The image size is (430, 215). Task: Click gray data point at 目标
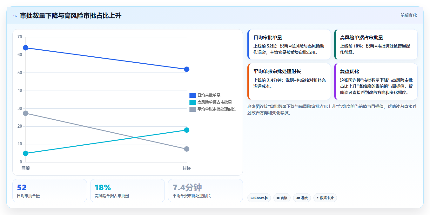point(187,149)
